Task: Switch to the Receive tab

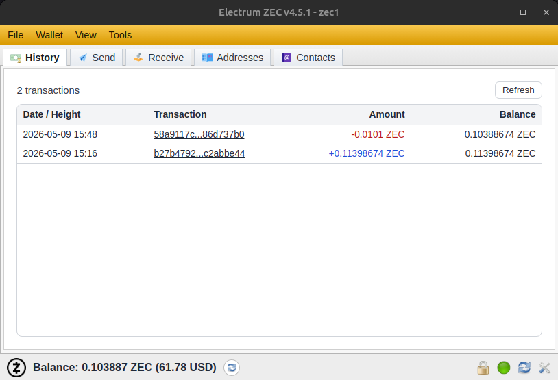Action: [158, 58]
